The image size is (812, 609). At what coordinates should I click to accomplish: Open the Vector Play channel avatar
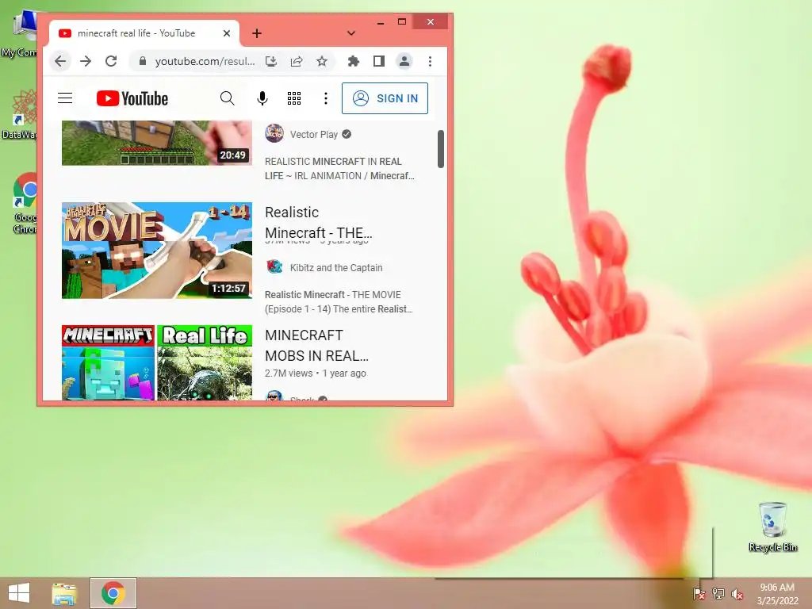coord(274,133)
